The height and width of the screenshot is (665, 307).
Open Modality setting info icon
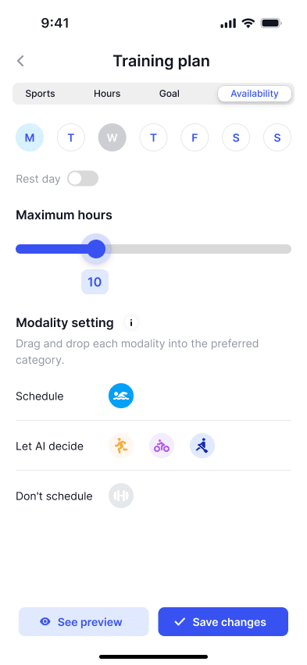coord(131,323)
